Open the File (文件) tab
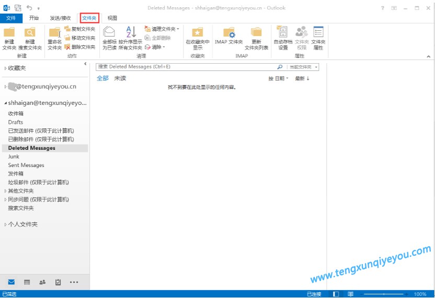Image resolution: width=435 pixels, height=298 pixels. (x=11, y=18)
